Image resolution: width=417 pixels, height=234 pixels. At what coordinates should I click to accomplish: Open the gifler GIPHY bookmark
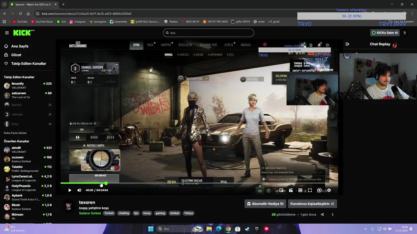[241, 22]
